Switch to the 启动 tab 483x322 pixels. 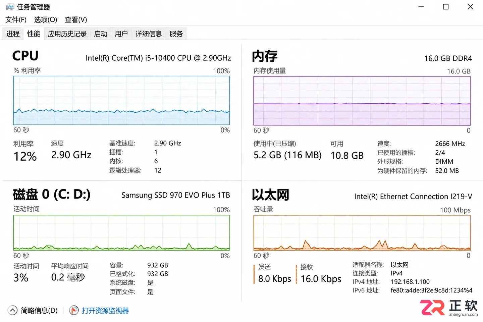[x=101, y=34]
